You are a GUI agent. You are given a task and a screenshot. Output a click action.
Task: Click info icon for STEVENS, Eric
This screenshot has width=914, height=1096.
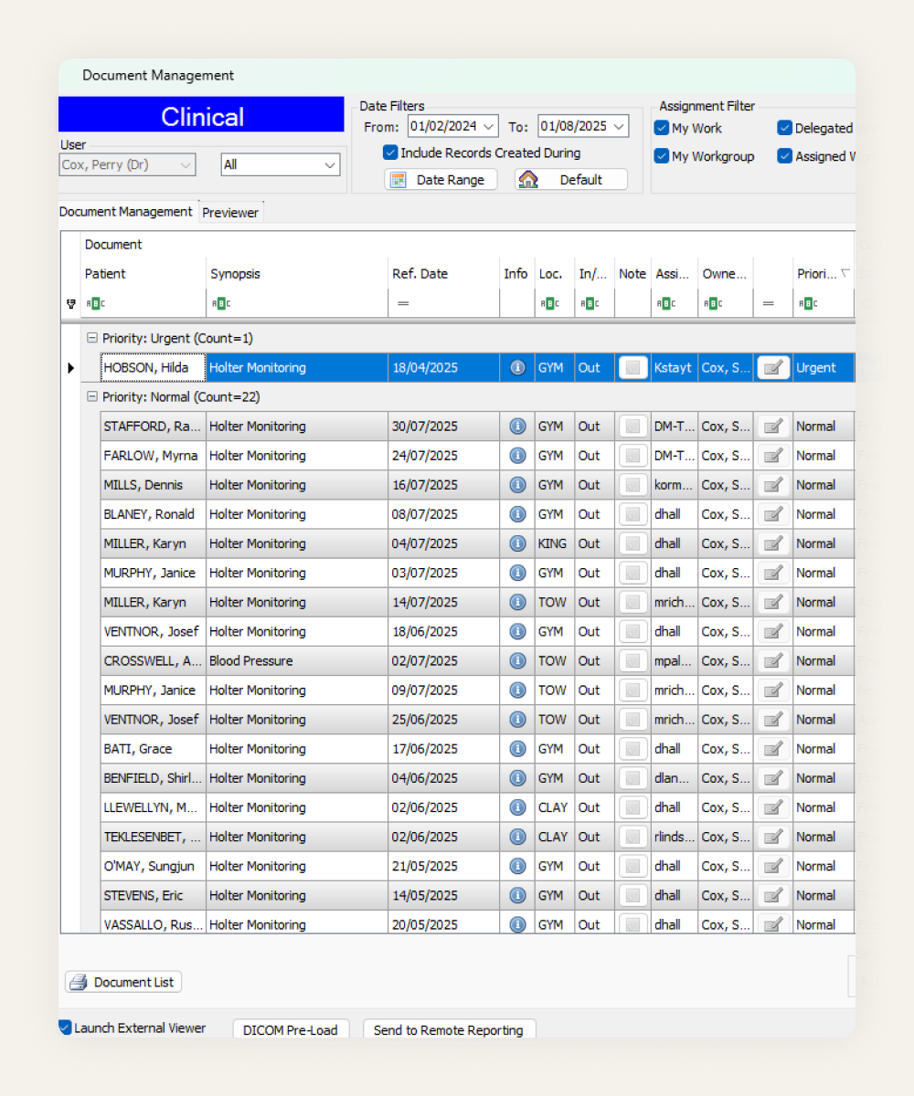pos(517,895)
